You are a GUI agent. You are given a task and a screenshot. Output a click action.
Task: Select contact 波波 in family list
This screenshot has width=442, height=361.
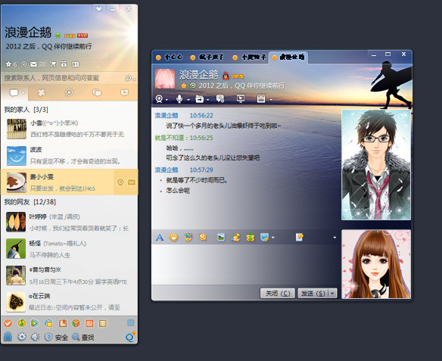click(x=70, y=155)
